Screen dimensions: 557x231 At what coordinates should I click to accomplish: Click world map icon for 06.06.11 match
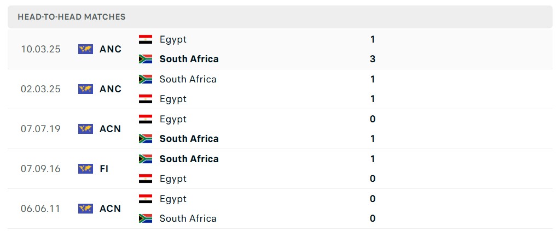tap(85, 209)
